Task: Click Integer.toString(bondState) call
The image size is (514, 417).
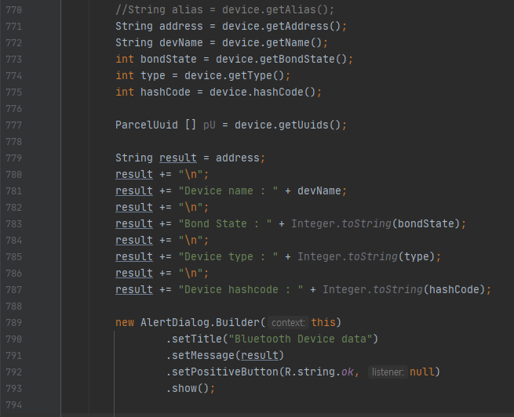Action: 376,223
